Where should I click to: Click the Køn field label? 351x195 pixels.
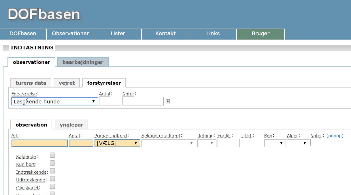[x=269, y=136]
